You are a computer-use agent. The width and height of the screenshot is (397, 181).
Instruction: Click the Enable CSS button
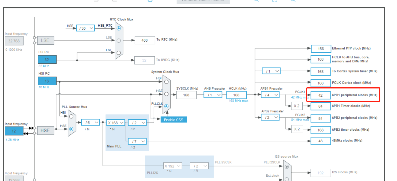pyautogui.click(x=174, y=120)
